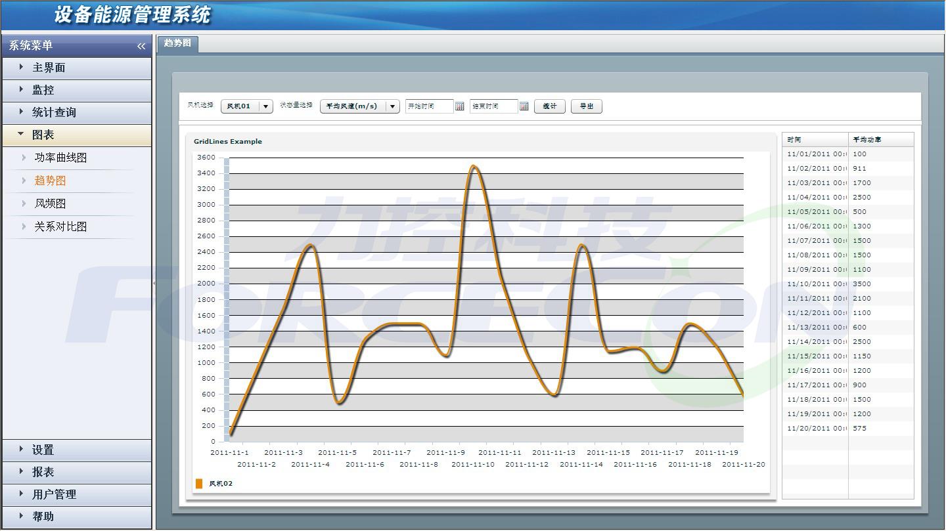Select 趋势图 in the sidebar
Viewport: 946px width, 531px height.
(50, 181)
